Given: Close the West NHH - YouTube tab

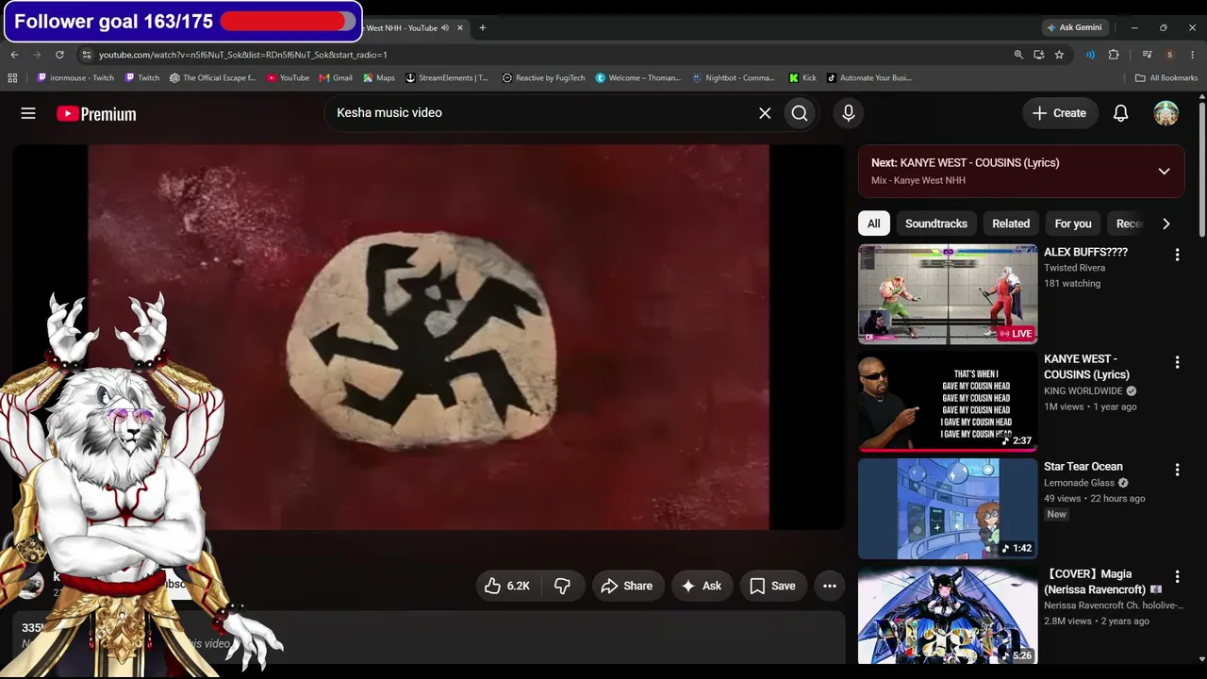Looking at the screenshot, I should pyautogui.click(x=460, y=27).
